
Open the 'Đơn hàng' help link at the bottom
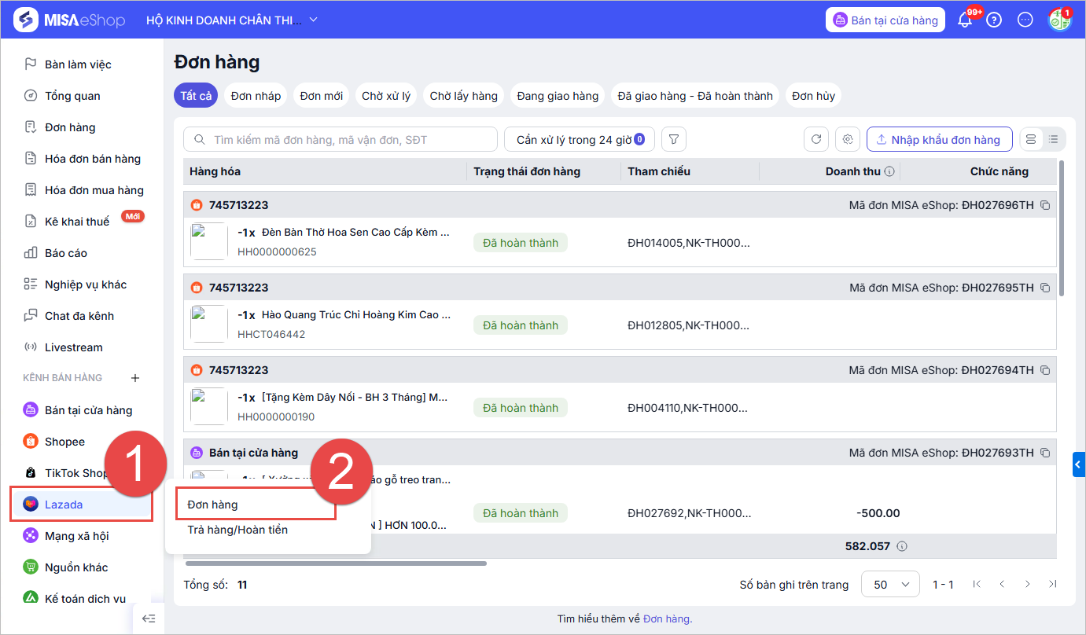point(666,619)
